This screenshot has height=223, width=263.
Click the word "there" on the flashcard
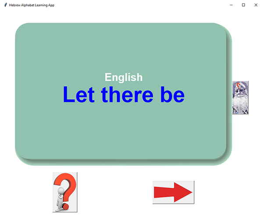[x=131, y=95]
